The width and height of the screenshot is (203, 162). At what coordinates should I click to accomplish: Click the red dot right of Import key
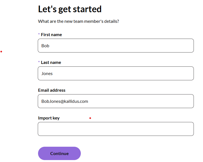(x=90, y=118)
